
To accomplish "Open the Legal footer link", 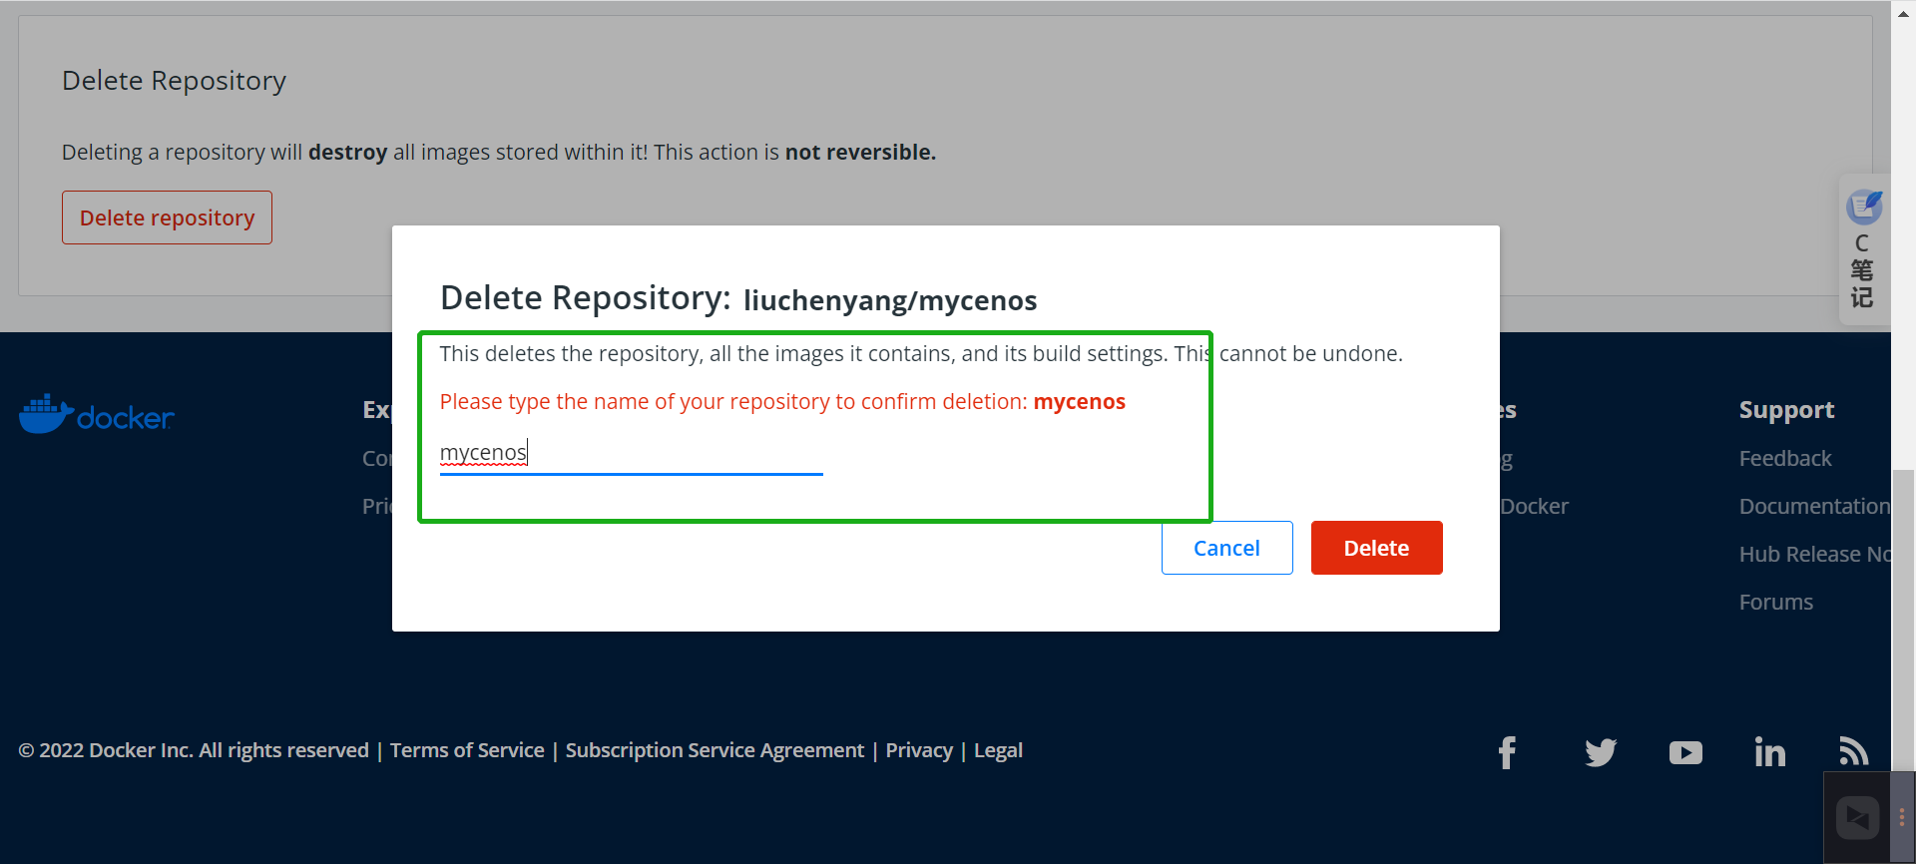I will (x=998, y=750).
